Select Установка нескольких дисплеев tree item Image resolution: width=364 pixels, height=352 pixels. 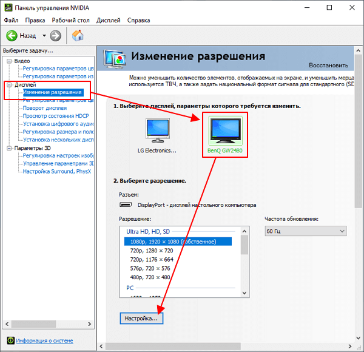58,140
